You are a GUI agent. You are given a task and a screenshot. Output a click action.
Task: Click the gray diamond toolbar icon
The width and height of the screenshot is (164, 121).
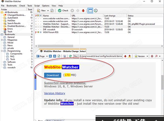[x=78, y=11]
